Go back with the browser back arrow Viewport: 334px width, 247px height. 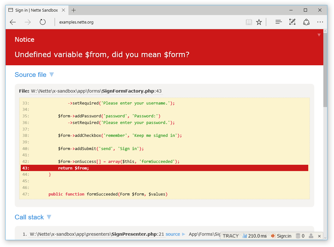[x=13, y=22]
